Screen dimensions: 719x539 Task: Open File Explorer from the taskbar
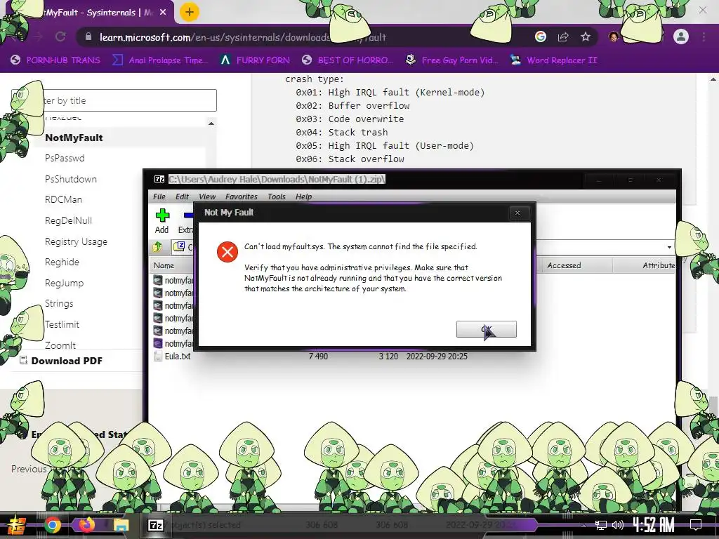(121, 525)
